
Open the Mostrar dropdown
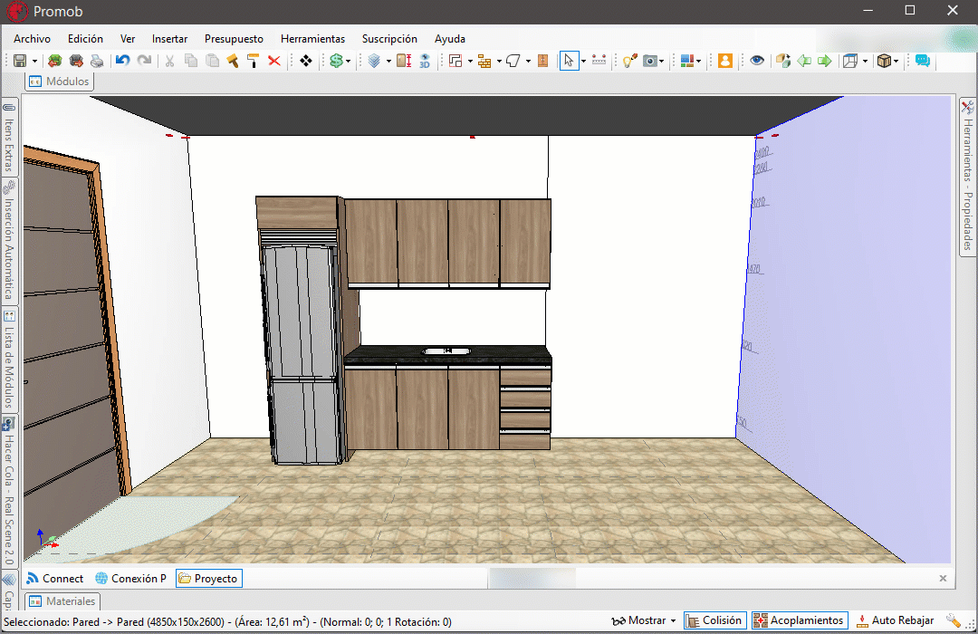(x=644, y=620)
